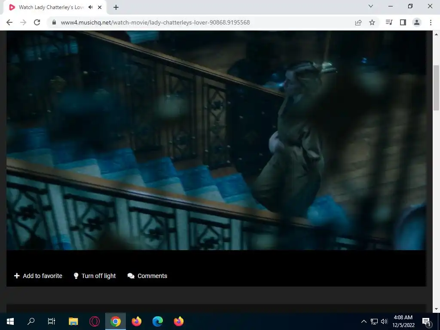
Task: Click the video player frame
Action: pyautogui.click(x=216, y=141)
